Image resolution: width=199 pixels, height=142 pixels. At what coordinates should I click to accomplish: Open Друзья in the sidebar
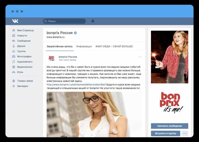[21, 46]
